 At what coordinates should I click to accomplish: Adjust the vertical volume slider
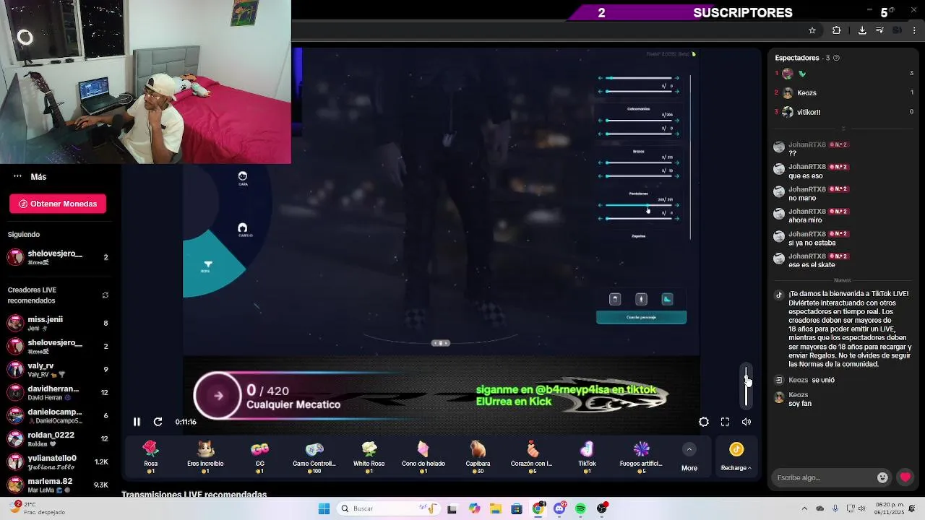coord(747,386)
